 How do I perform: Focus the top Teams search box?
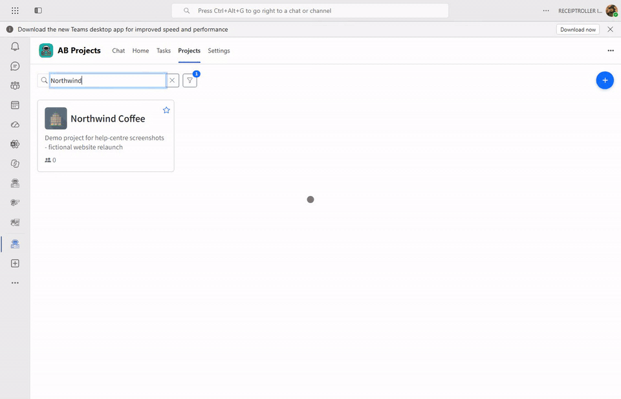tap(310, 11)
